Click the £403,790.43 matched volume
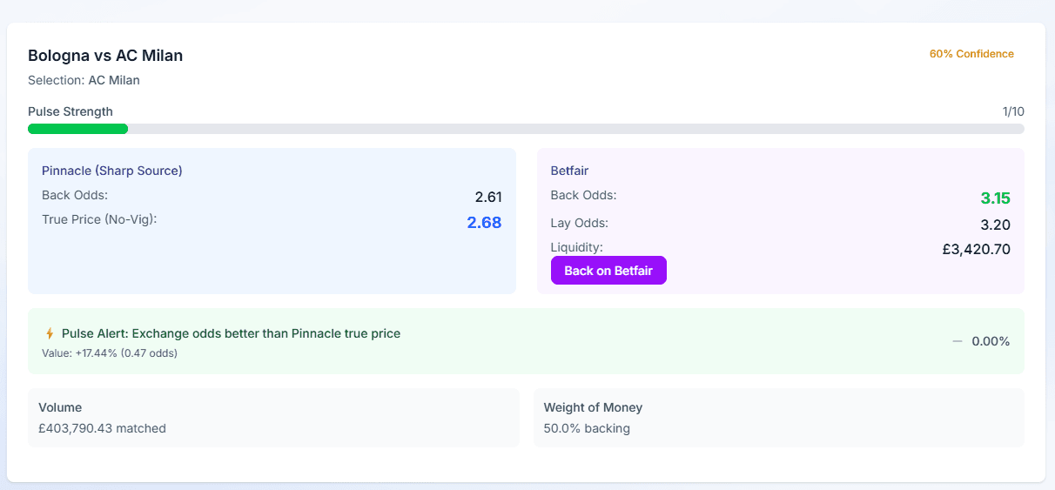The image size is (1055, 490). pyautogui.click(x=102, y=428)
